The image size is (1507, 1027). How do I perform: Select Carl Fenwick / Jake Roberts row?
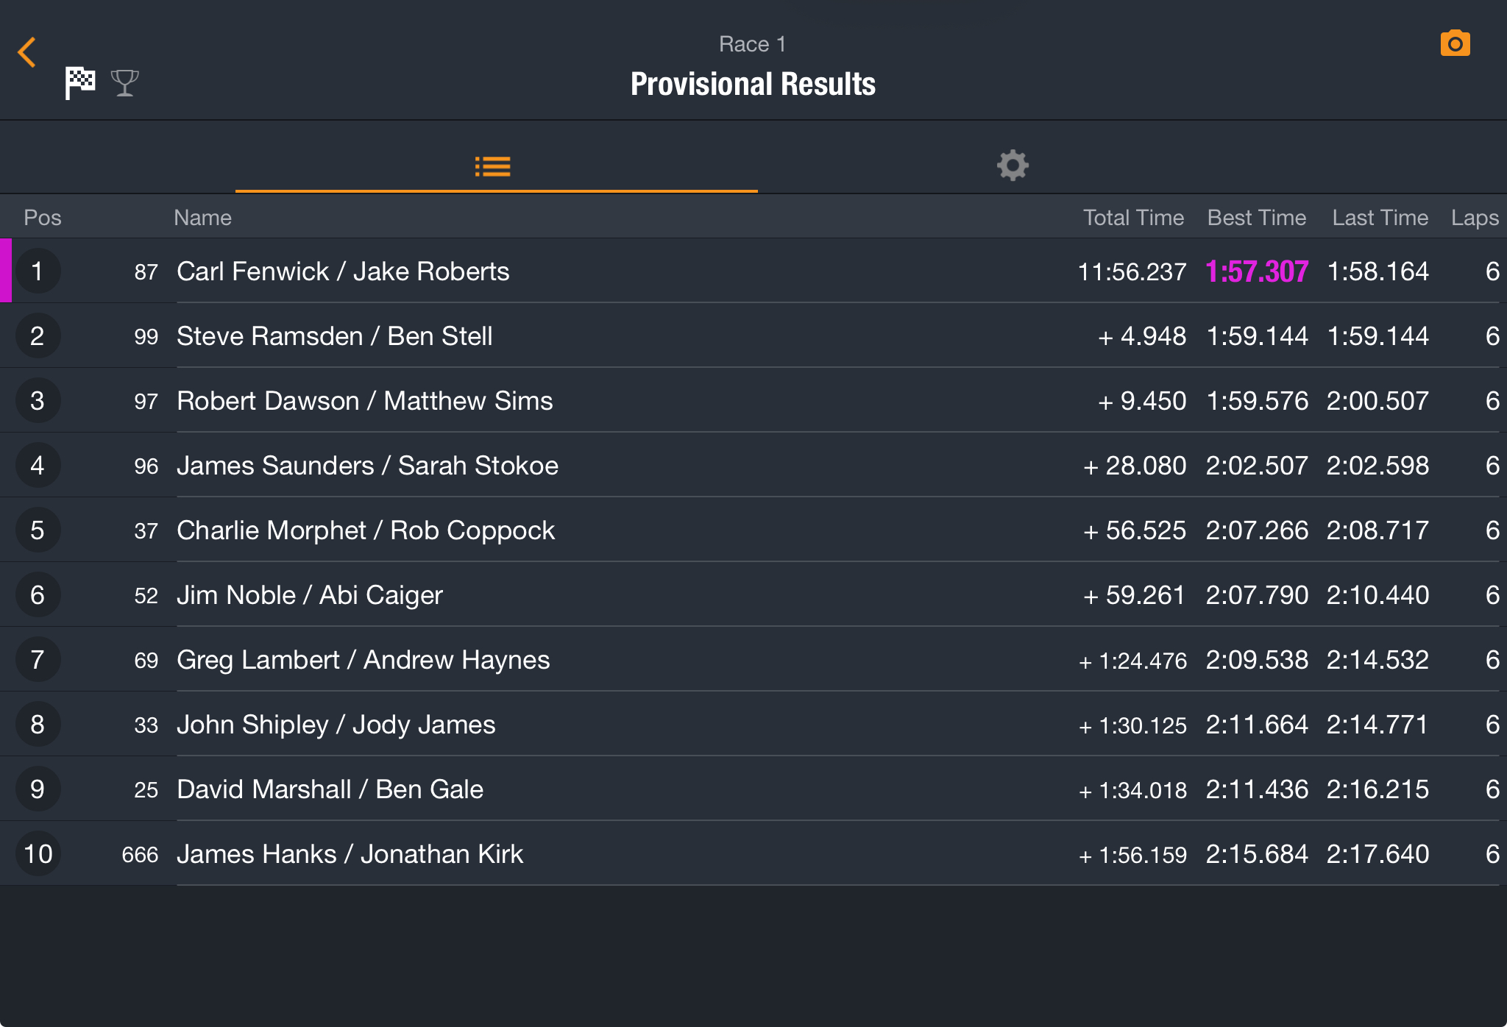point(753,271)
